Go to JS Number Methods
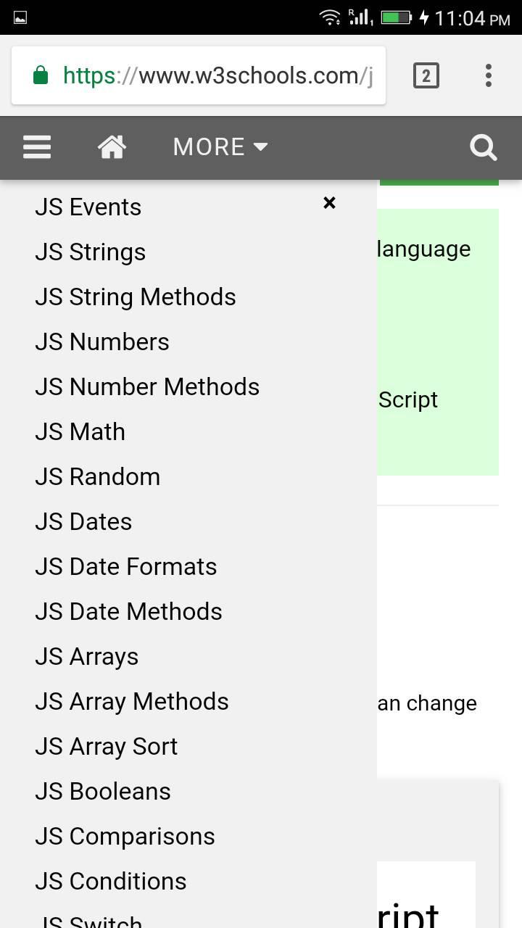522x928 pixels. 147,387
